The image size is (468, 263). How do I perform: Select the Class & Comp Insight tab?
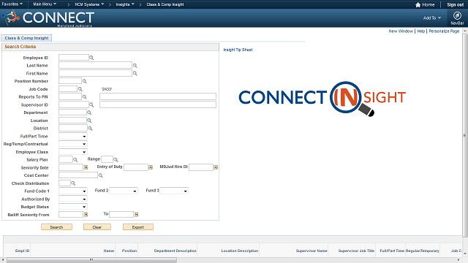[26, 38]
